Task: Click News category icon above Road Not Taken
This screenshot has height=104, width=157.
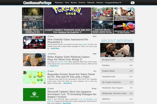Action: click(48, 71)
